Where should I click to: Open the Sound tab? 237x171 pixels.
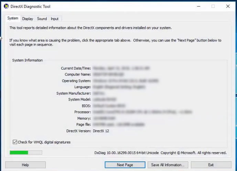pyautogui.click(x=42, y=19)
